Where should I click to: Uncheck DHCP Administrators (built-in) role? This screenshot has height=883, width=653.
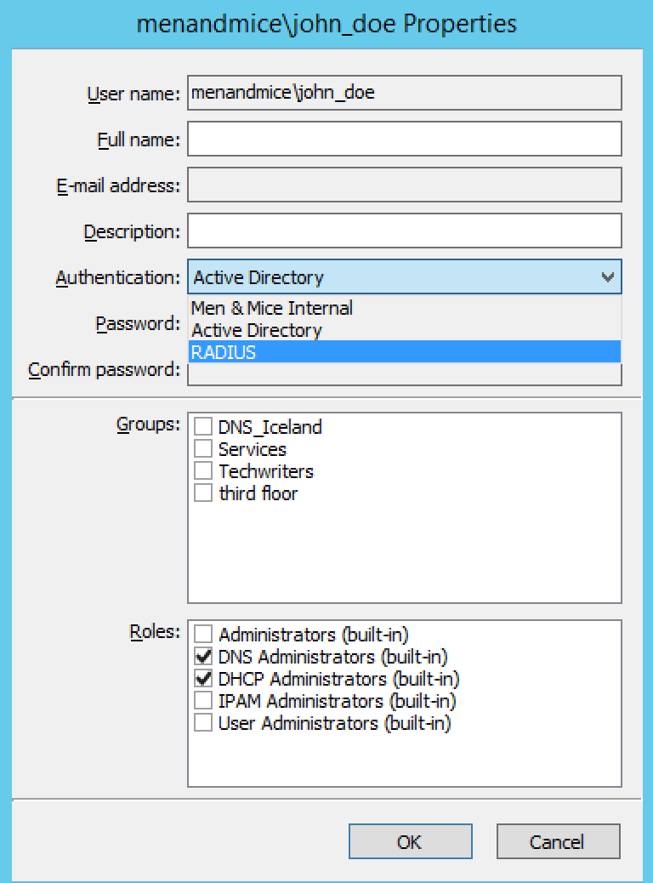point(203,679)
